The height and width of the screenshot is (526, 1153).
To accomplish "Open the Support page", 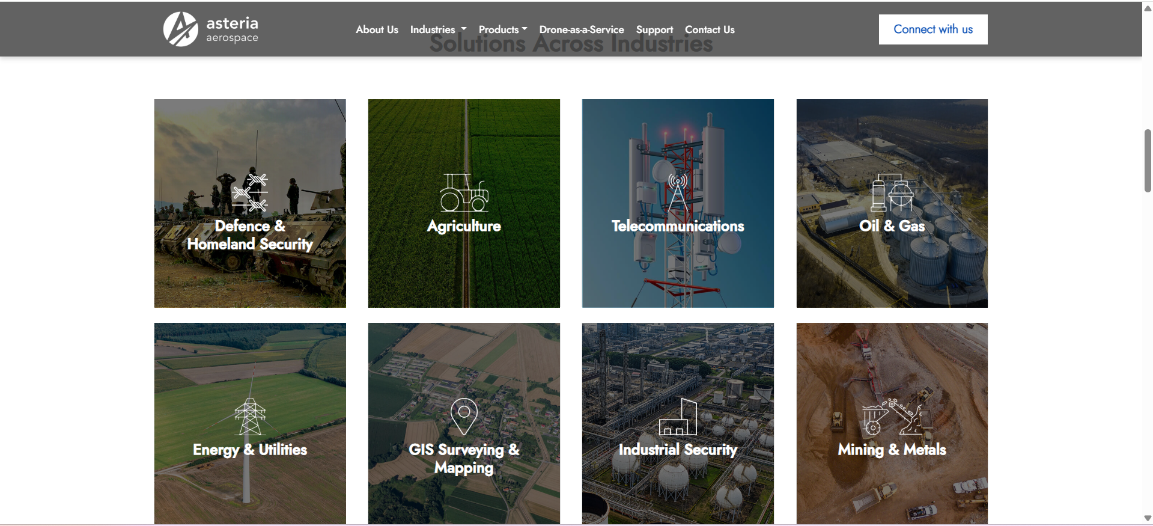I will 654,29.
